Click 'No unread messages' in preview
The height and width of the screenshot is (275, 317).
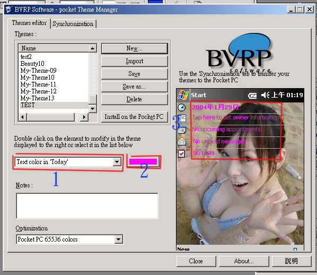(x=219, y=141)
